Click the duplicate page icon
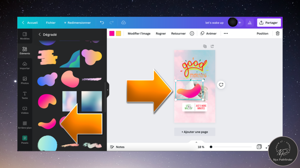300x168 pixels. tap(205, 46)
